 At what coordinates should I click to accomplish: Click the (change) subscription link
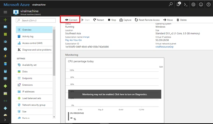pyautogui.click(x=86, y=37)
